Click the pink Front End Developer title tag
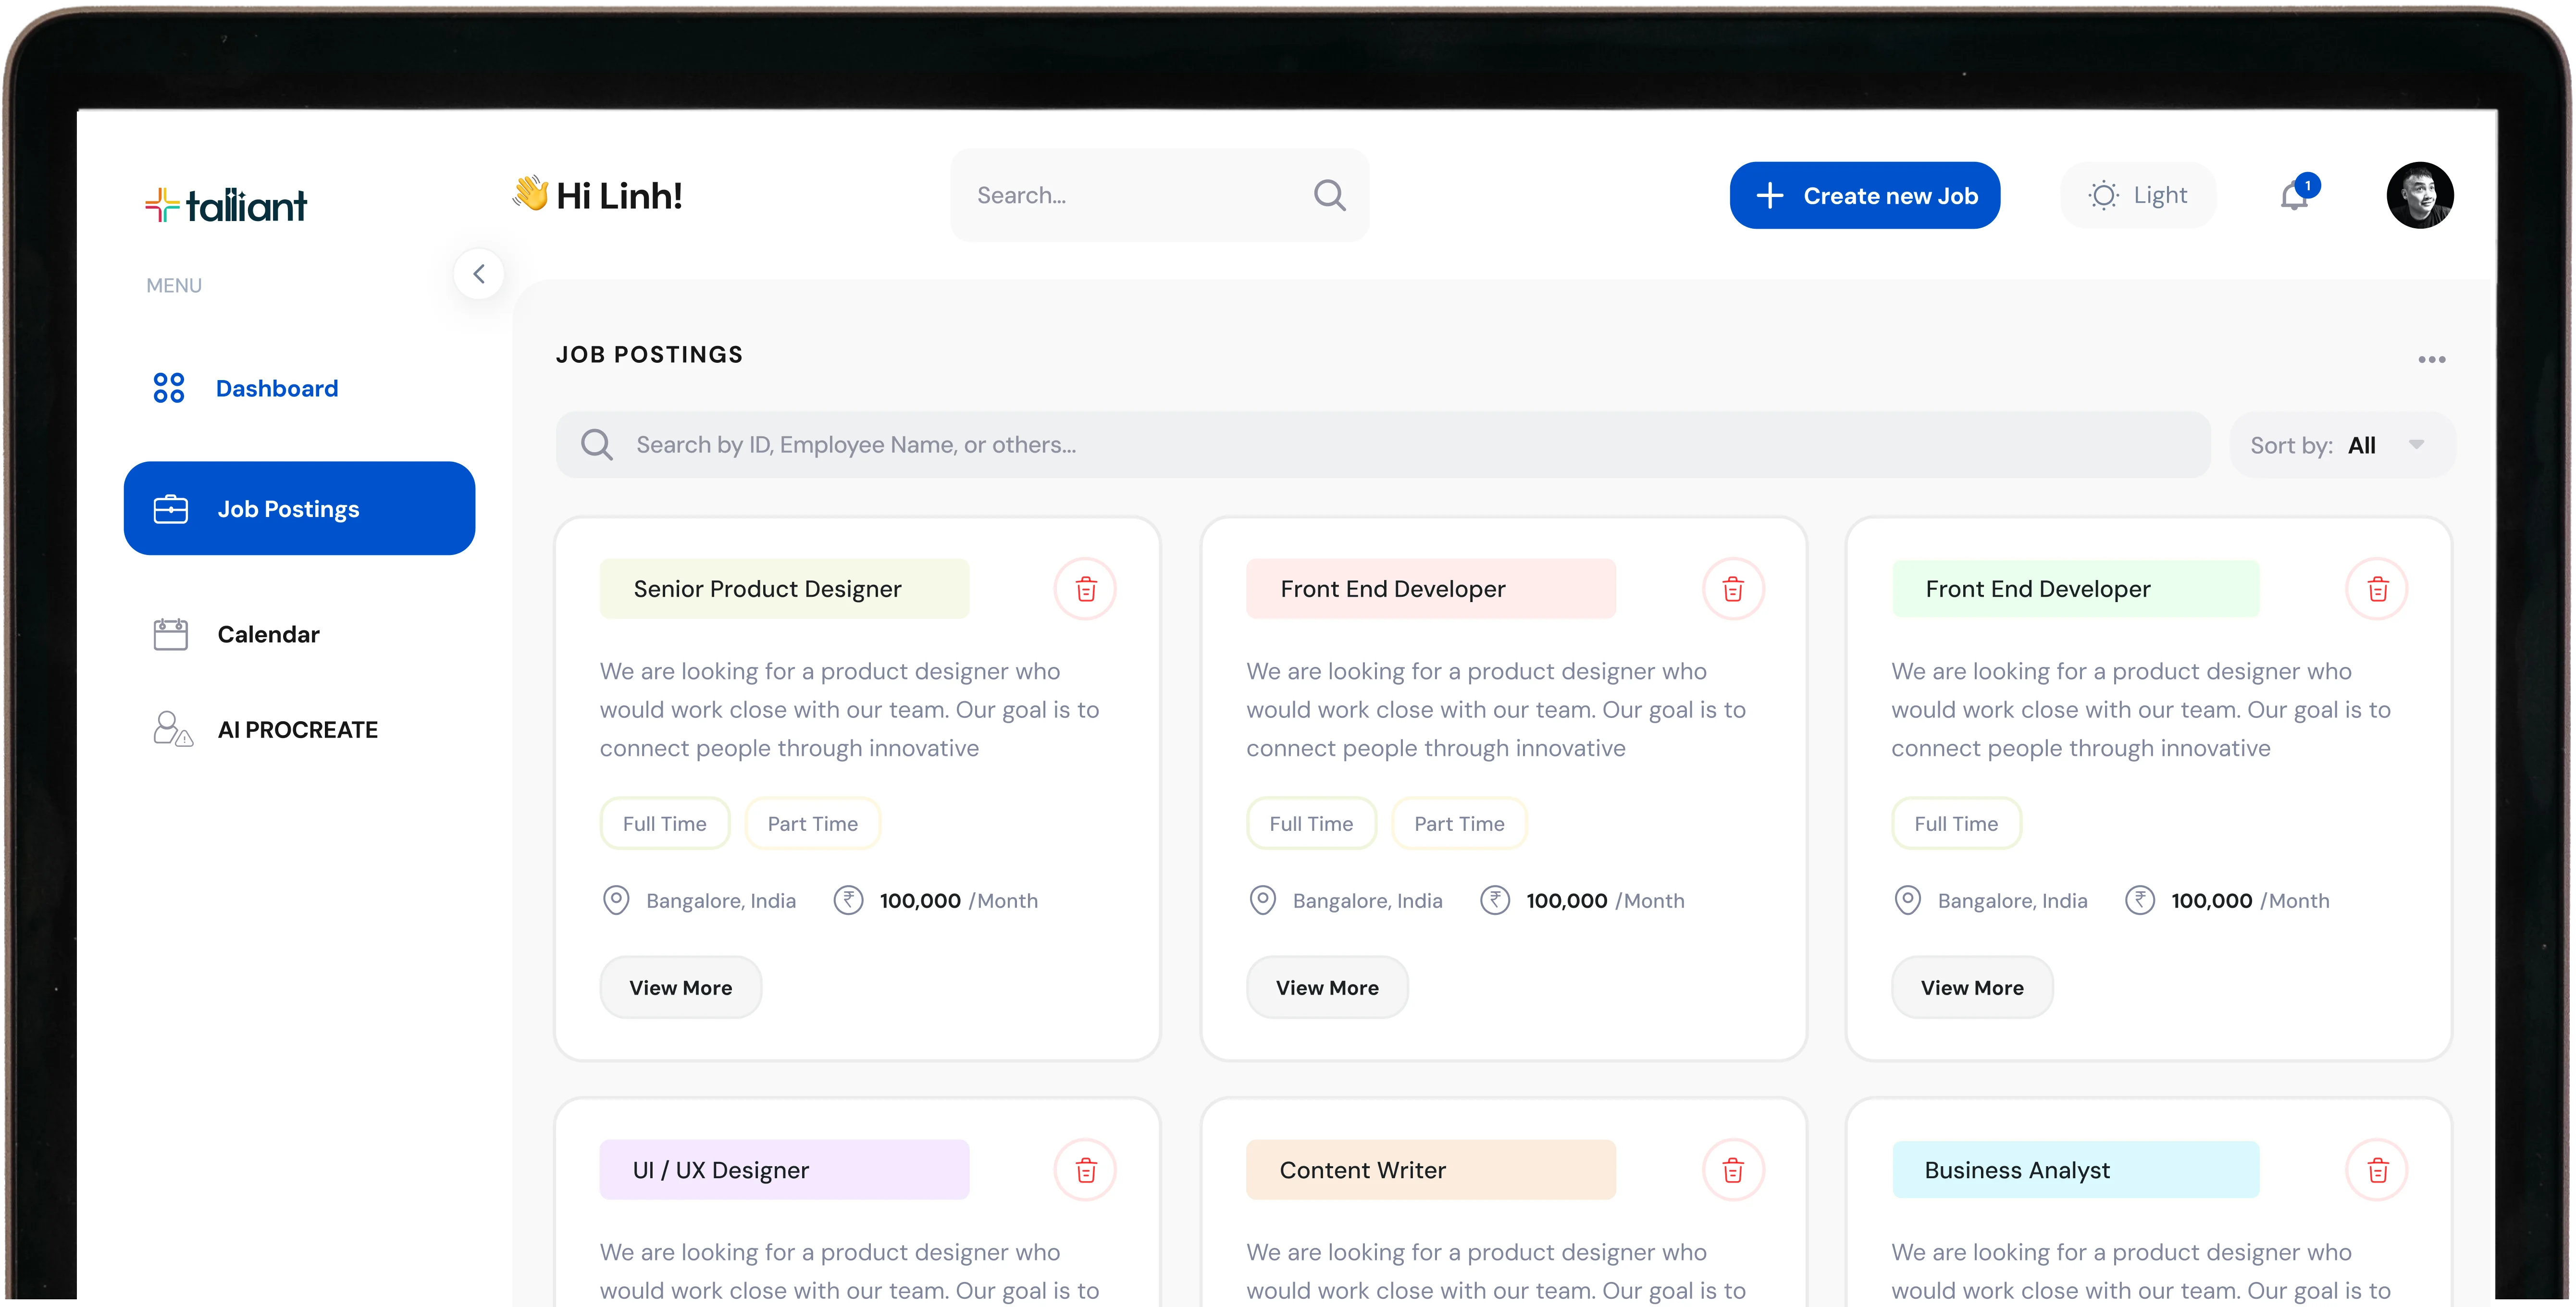Screen dimensions: 2576x1307 coord(1431,589)
